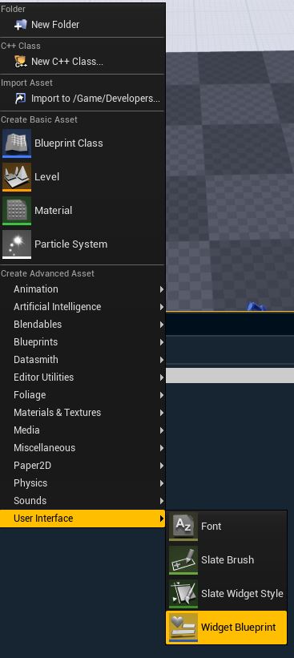Screen dimensions: 294x658
Task: Select the Physics submenu entry
Action: (83, 483)
